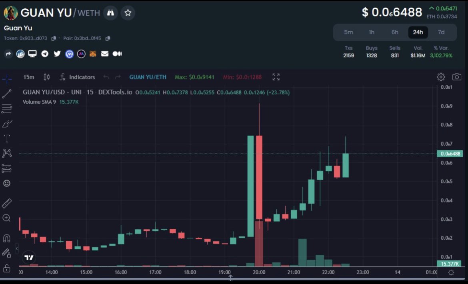Open the Indicators menu

tap(77, 77)
